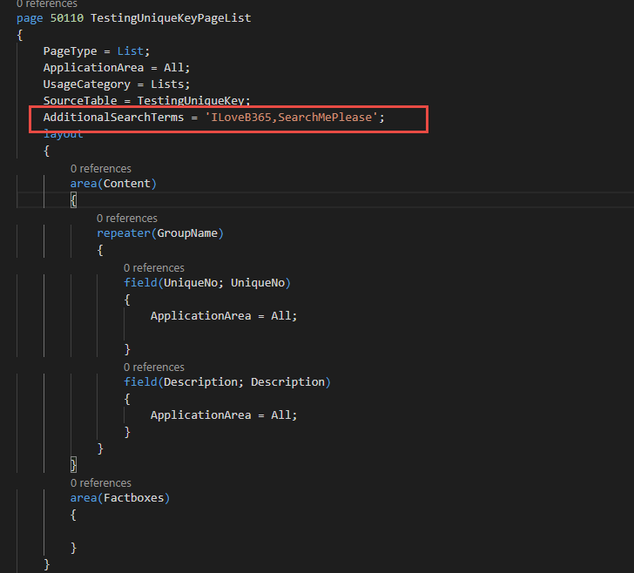Open '0 references' CodeLens above repeater(GroupName)

tap(127, 218)
